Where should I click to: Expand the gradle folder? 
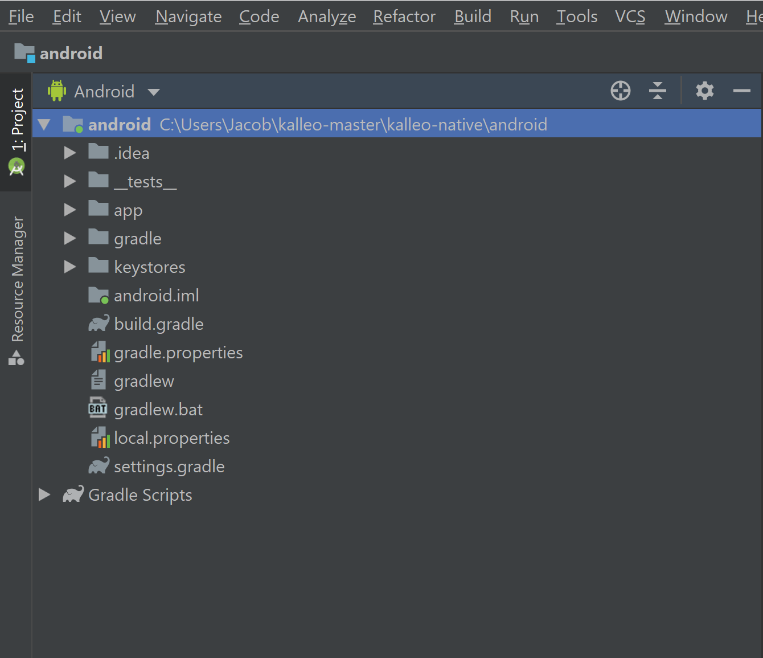coord(70,238)
